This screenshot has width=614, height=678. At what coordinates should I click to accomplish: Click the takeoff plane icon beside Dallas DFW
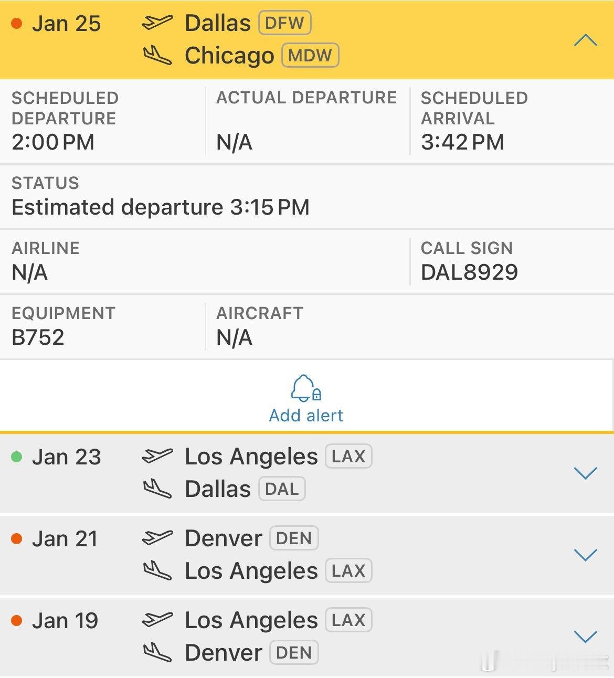coord(157,23)
